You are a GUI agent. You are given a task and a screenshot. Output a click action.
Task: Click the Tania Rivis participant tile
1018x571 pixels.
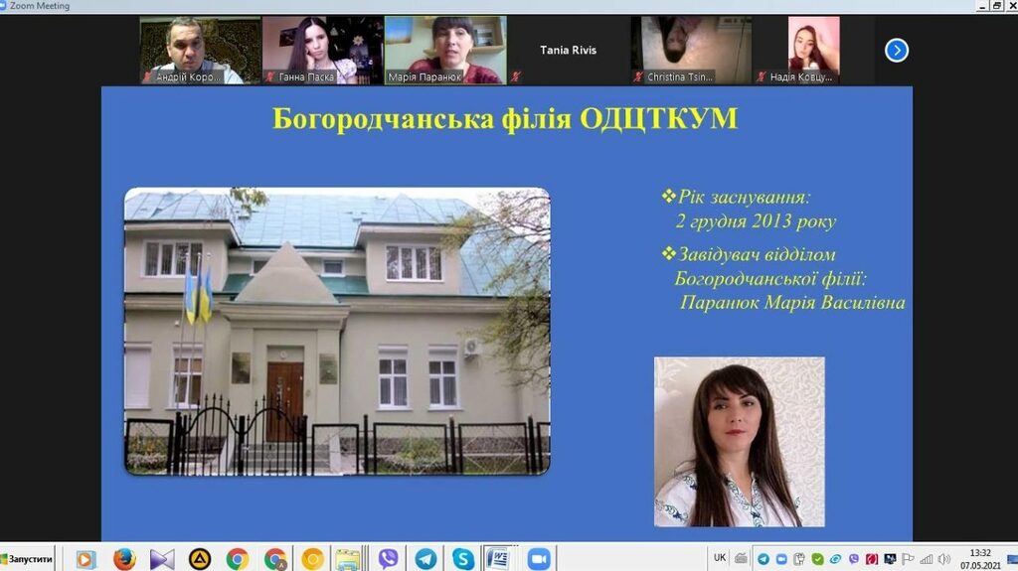[x=568, y=50]
